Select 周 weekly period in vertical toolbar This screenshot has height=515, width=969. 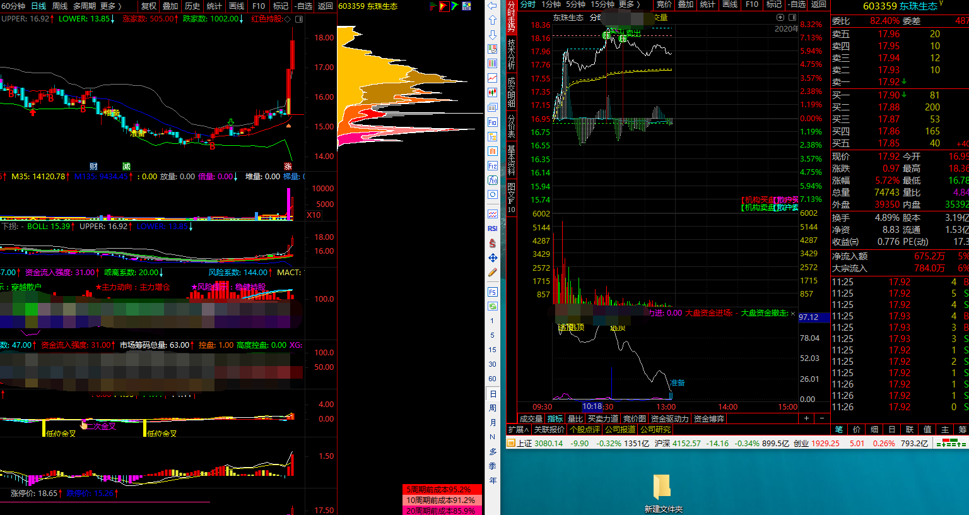point(493,408)
